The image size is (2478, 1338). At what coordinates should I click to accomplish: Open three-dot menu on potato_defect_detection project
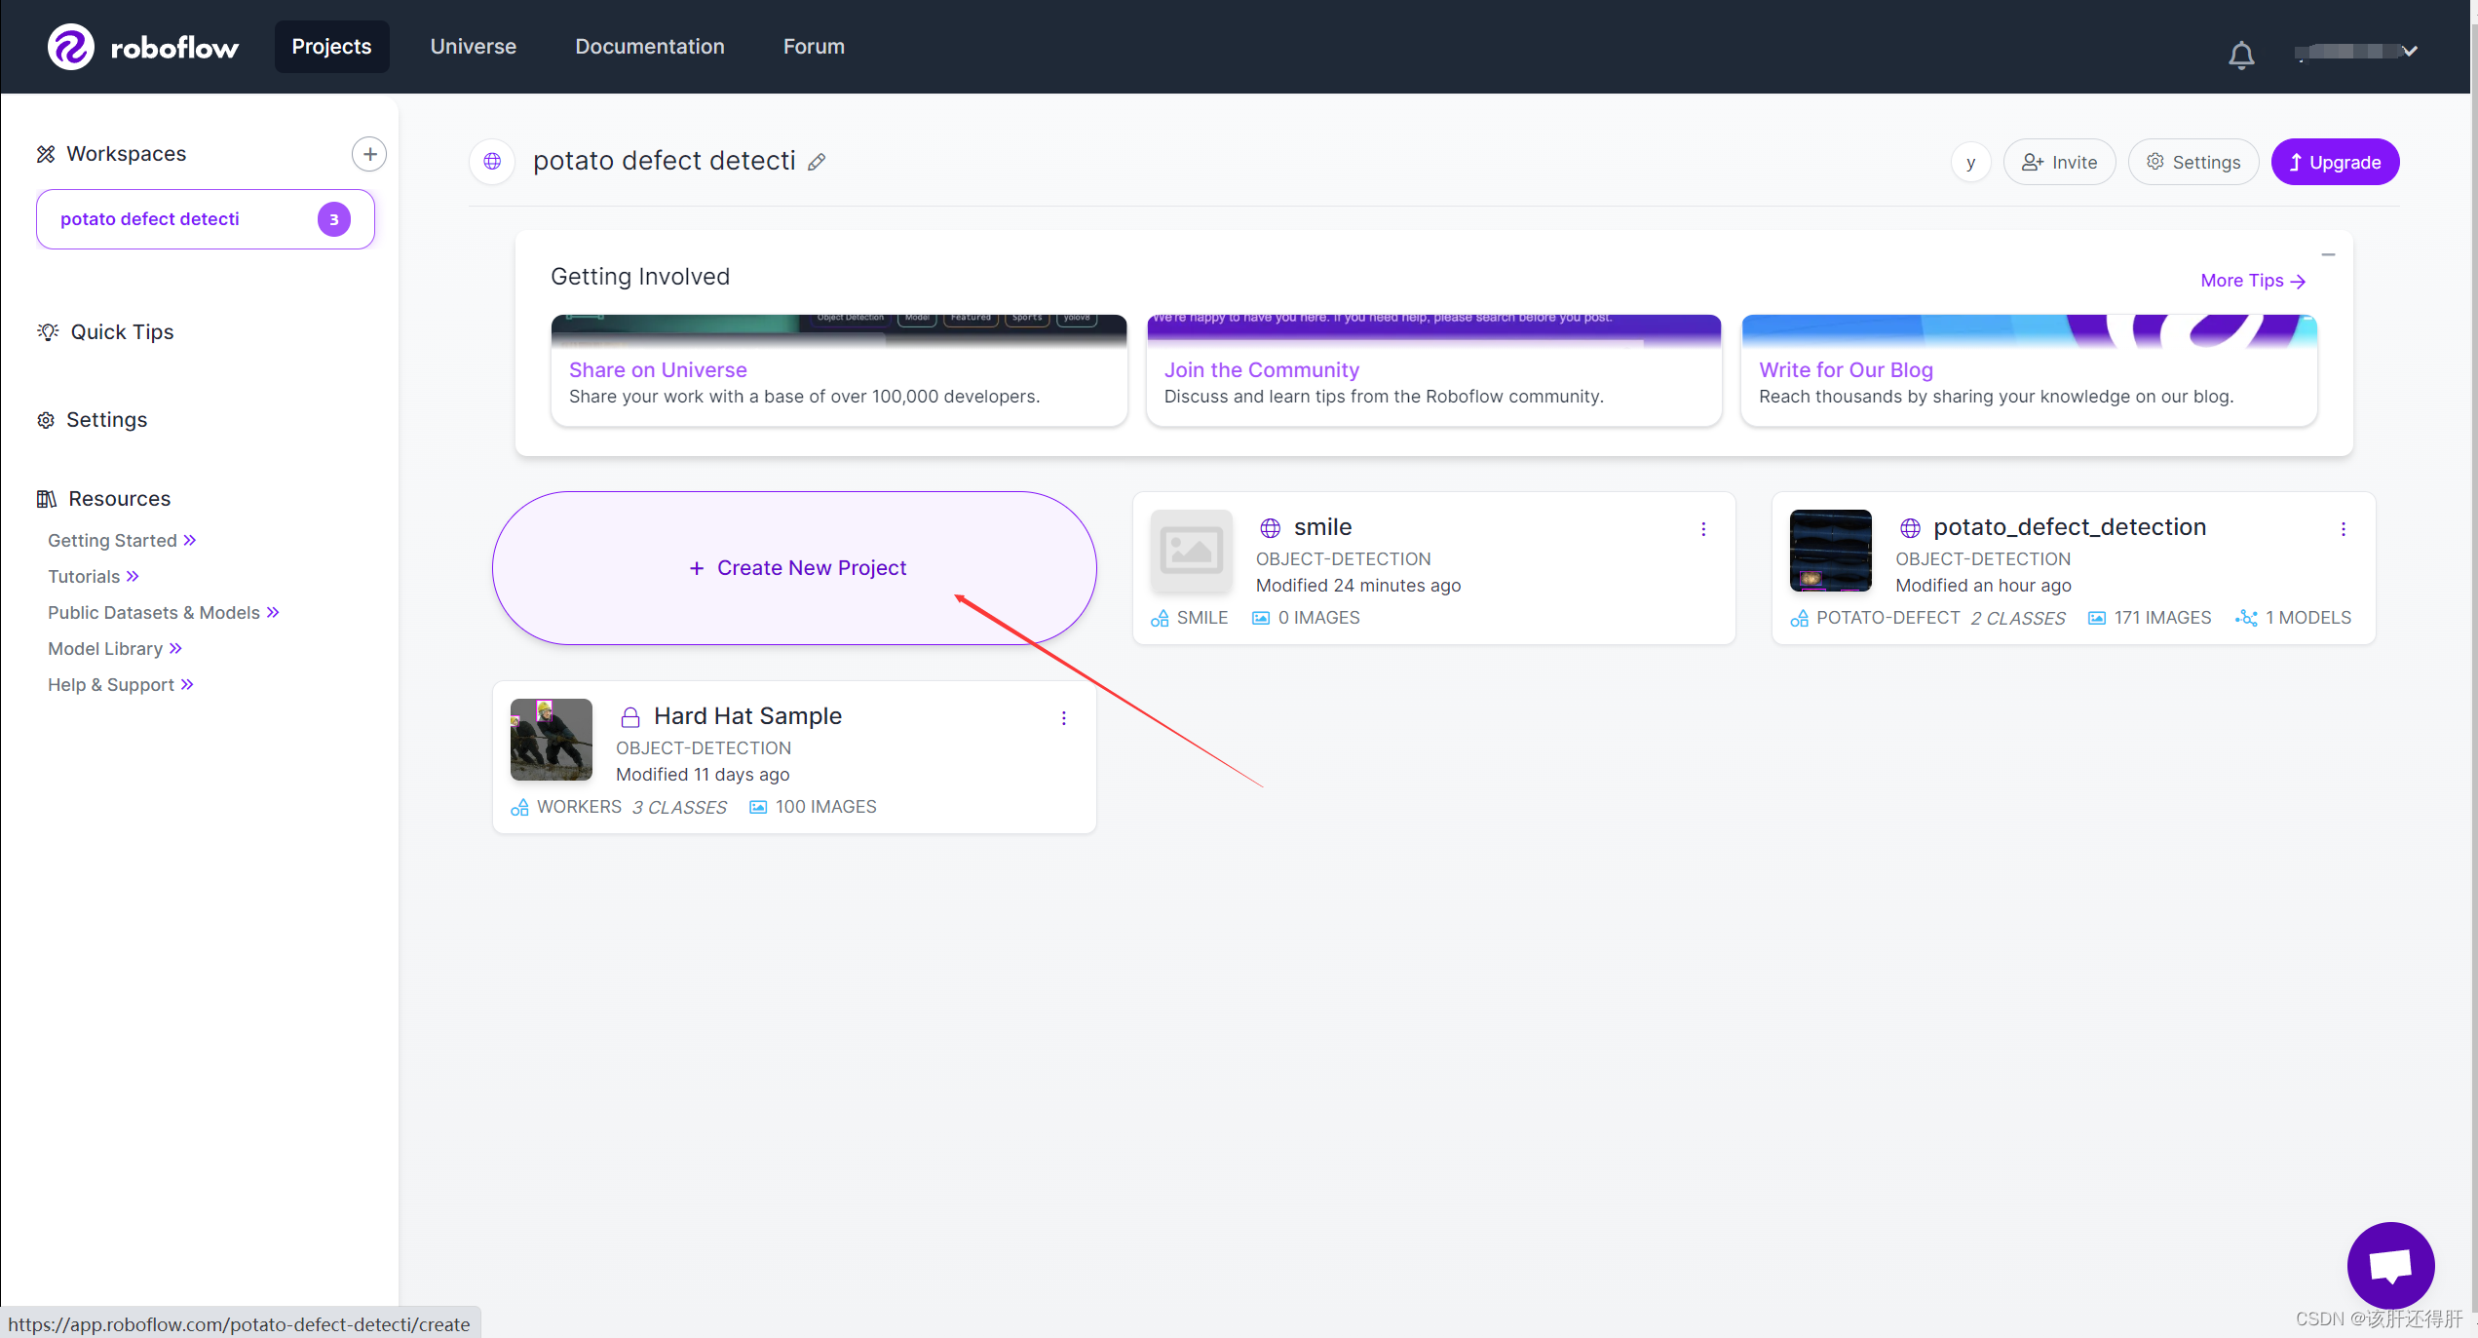tap(2344, 529)
